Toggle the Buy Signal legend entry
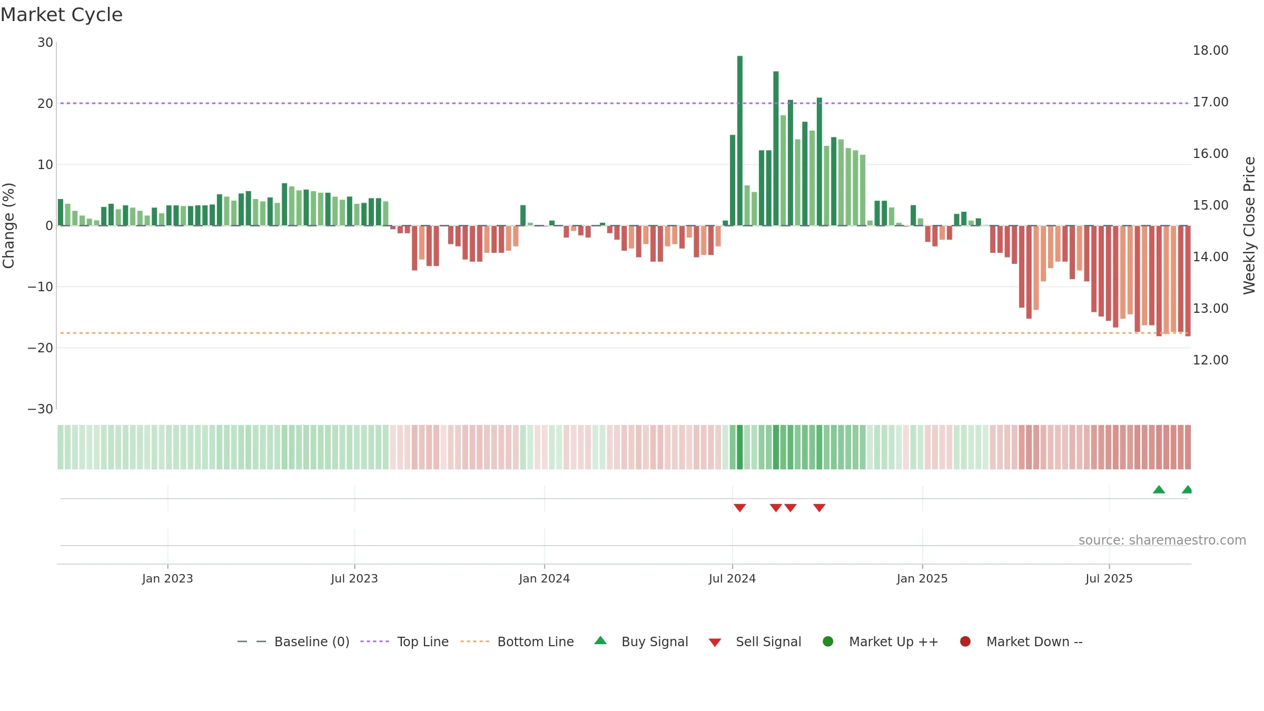The height and width of the screenshot is (711, 1264). [641, 641]
